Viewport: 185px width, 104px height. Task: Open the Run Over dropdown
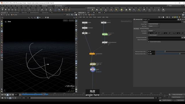click(x=154, y=26)
